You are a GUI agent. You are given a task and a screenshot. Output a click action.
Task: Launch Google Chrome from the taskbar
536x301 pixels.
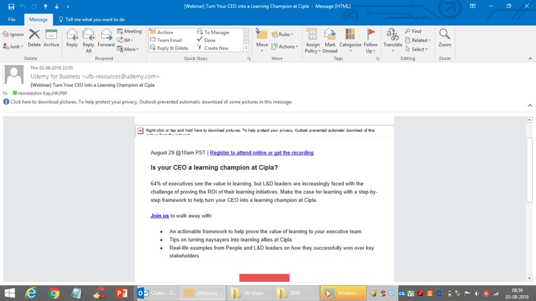[54, 293]
